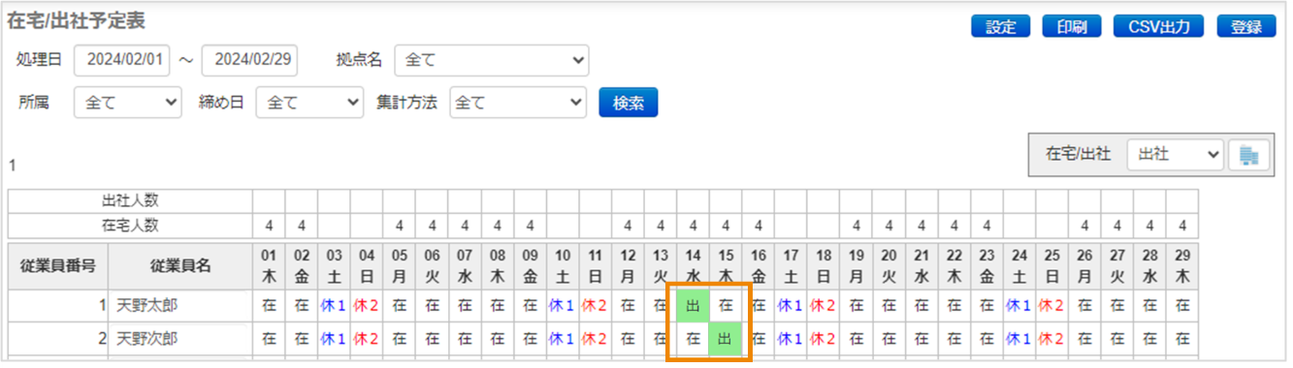Click the 18 日 date header

pos(824,266)
